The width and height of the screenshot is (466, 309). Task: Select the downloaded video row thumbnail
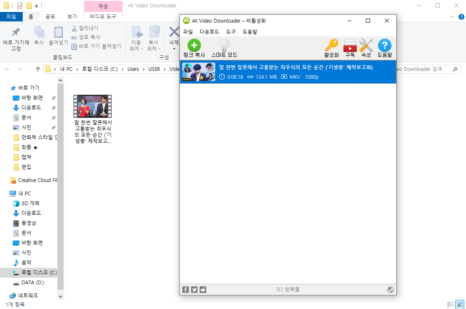pos(199,72)
